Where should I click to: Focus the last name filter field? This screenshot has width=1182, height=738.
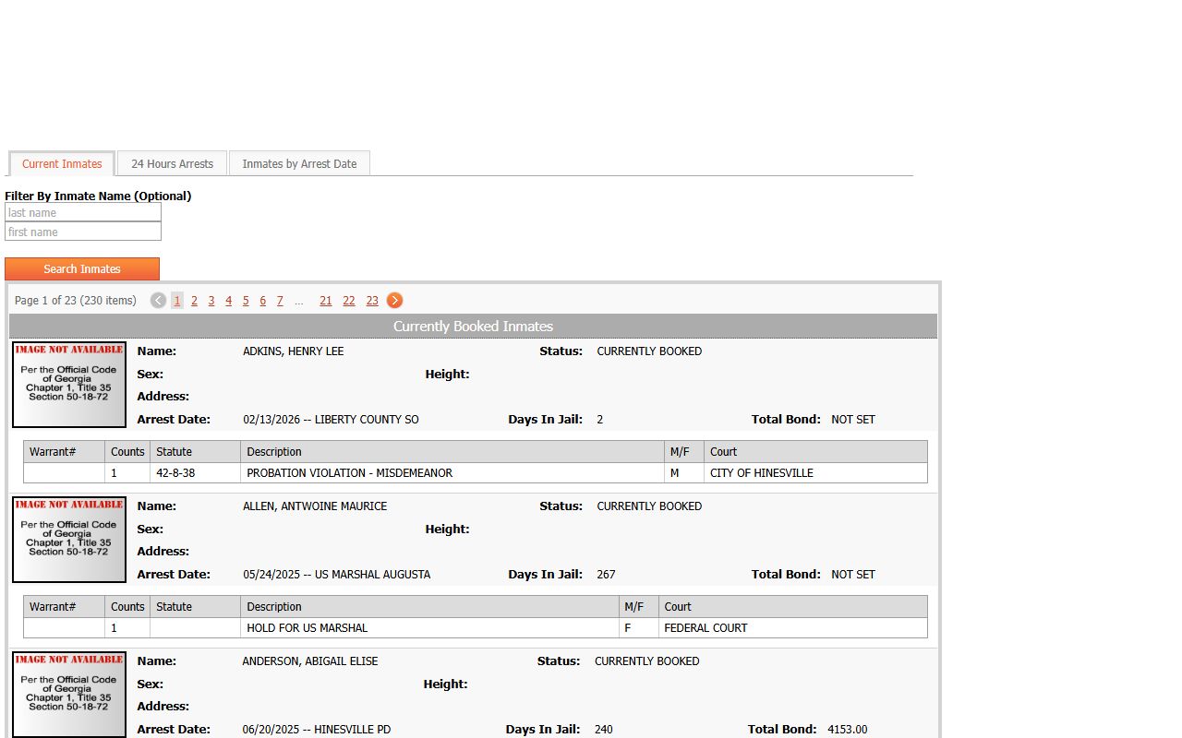coord(83,213)
